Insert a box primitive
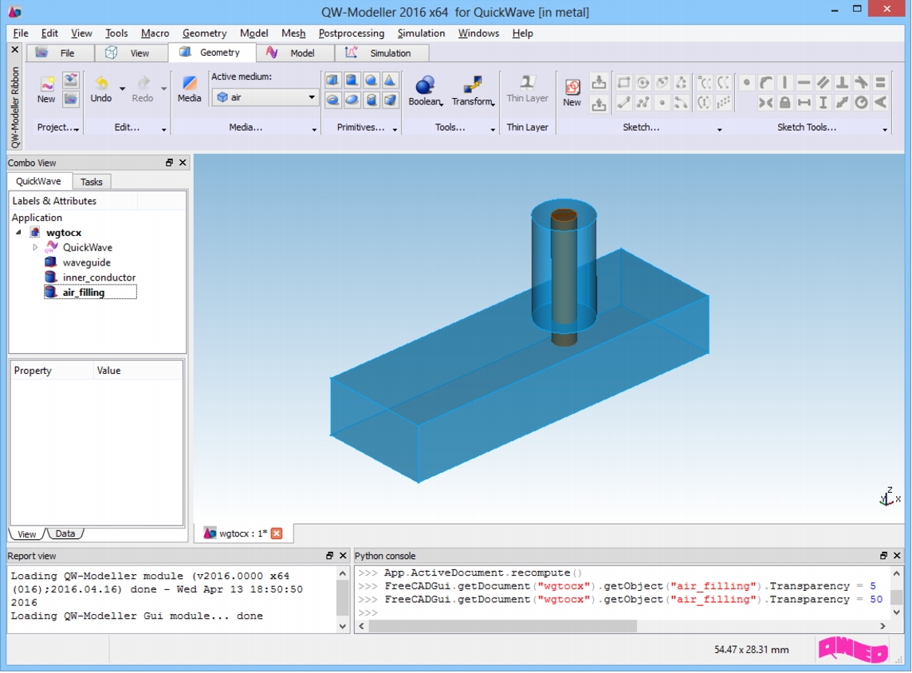The image size is (912, 673). coord(332,81)
